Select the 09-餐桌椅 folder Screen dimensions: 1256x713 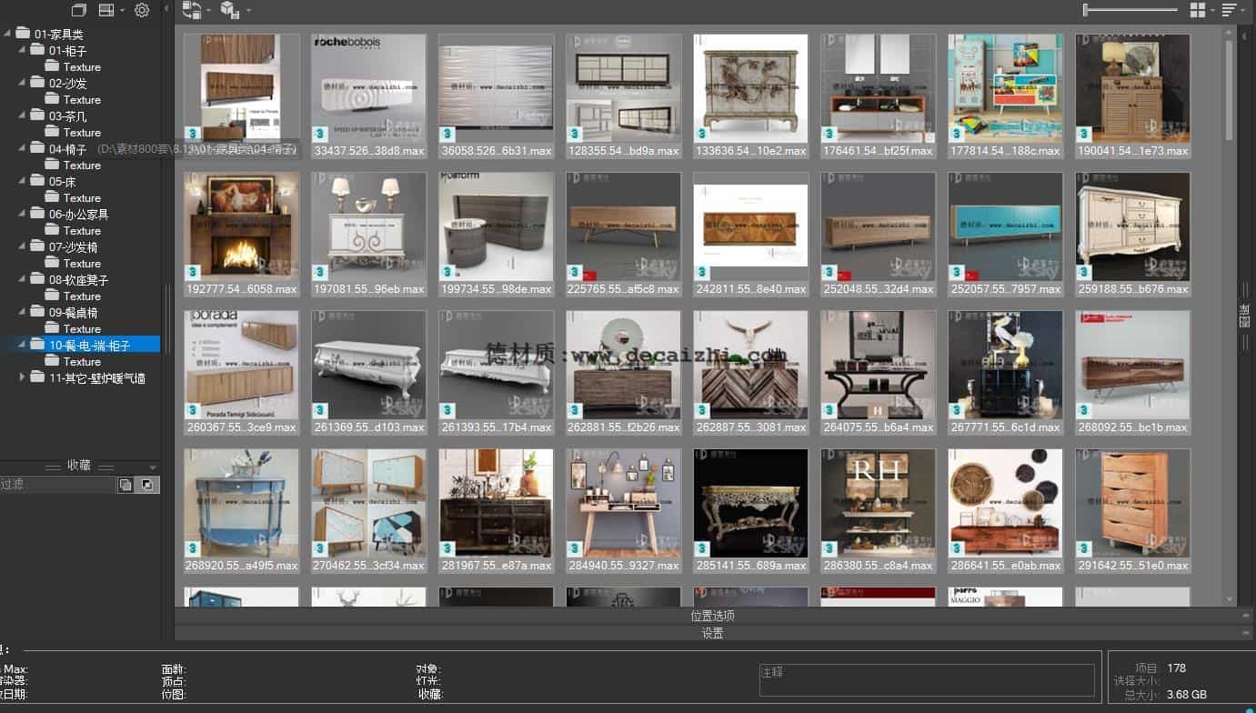point(73,313)
